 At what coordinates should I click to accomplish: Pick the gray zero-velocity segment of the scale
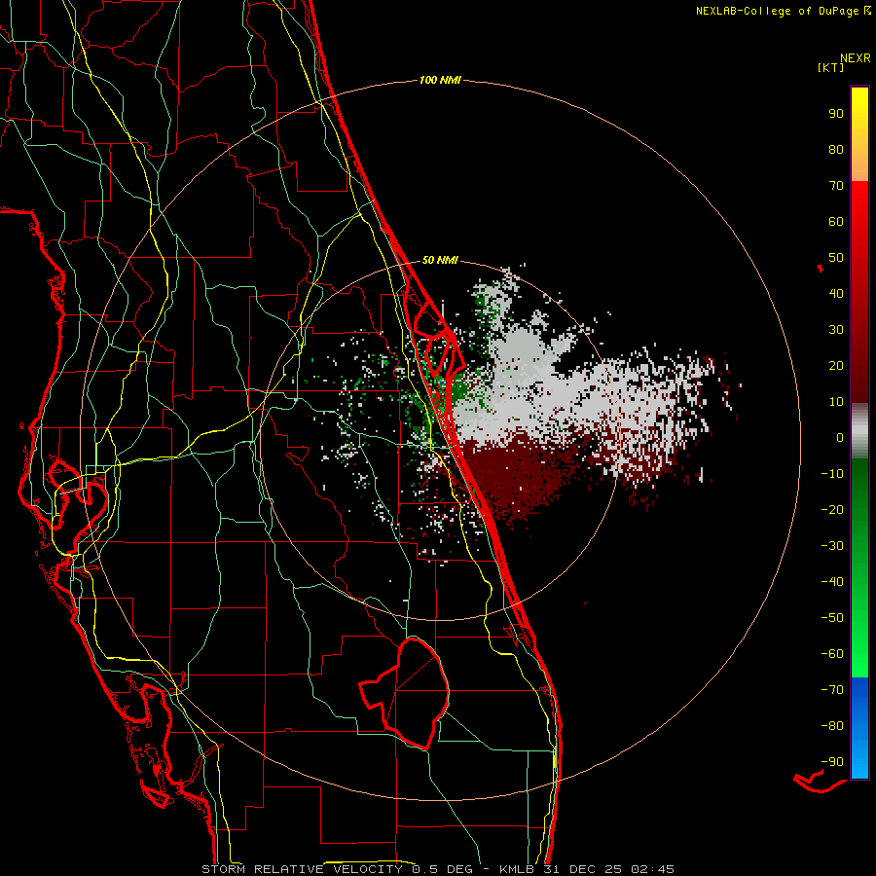(859, 431)
